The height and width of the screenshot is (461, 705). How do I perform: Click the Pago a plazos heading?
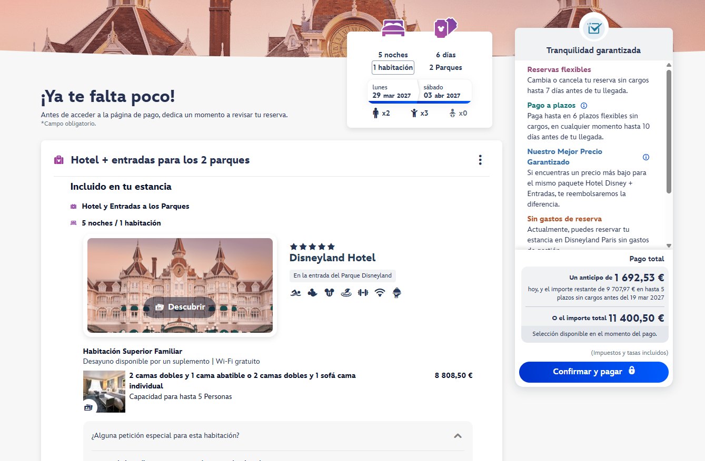pyautogui.click(x=551, y=105)
